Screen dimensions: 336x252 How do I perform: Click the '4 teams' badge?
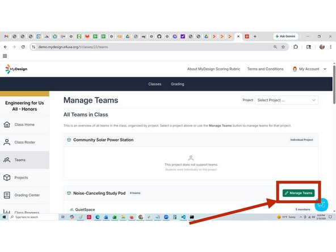point(135,193)
